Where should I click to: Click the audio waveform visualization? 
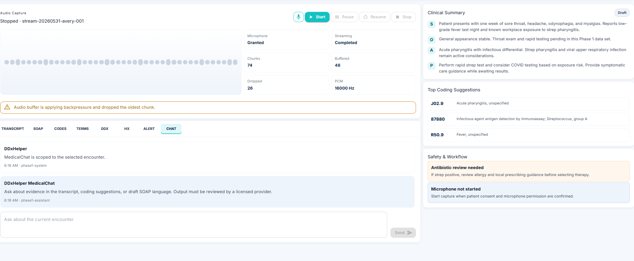tap(121, 62)
